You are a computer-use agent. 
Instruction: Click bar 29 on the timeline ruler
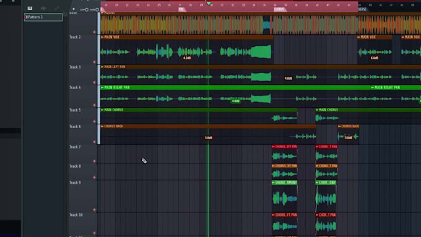coord(201,5)
